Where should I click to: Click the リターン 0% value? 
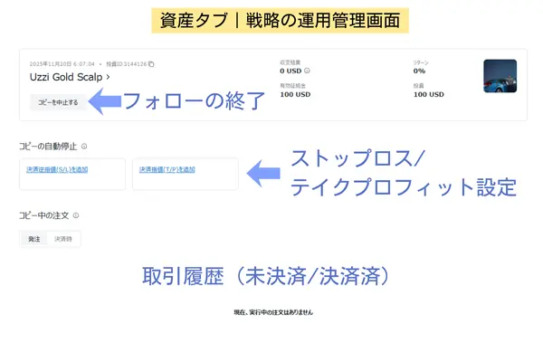(x=419, y=71)
